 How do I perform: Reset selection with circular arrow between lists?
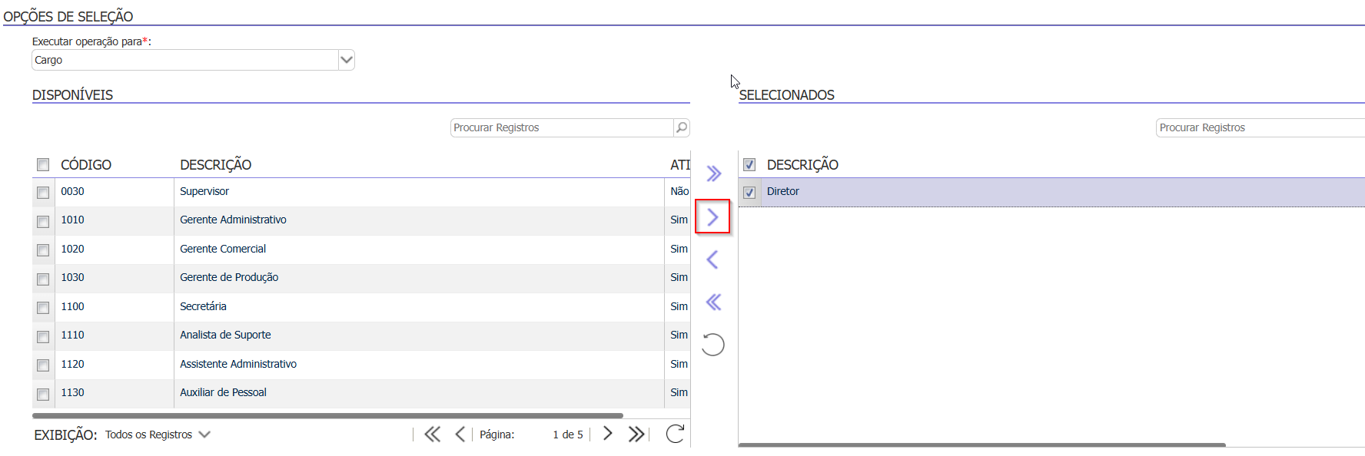[x=713, y=345]
